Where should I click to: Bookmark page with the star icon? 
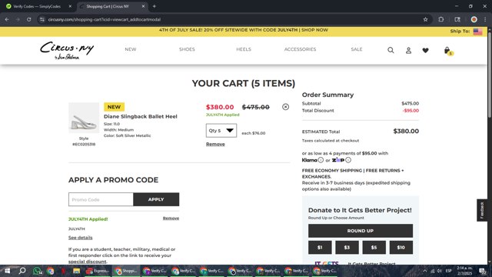click(x=425, y=19)
